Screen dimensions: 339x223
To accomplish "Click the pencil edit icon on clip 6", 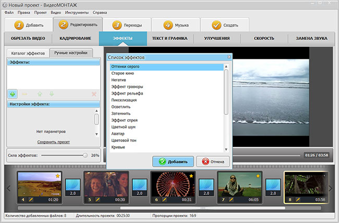I will pos(164,200).
